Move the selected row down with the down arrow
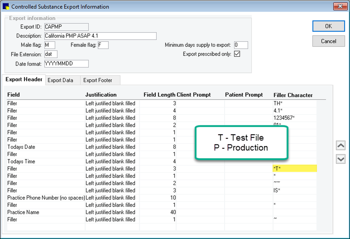 tap(341, 159)
